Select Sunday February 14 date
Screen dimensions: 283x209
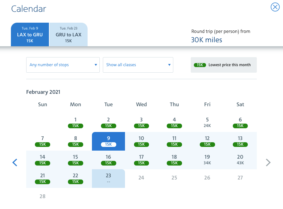pos(42,160)
